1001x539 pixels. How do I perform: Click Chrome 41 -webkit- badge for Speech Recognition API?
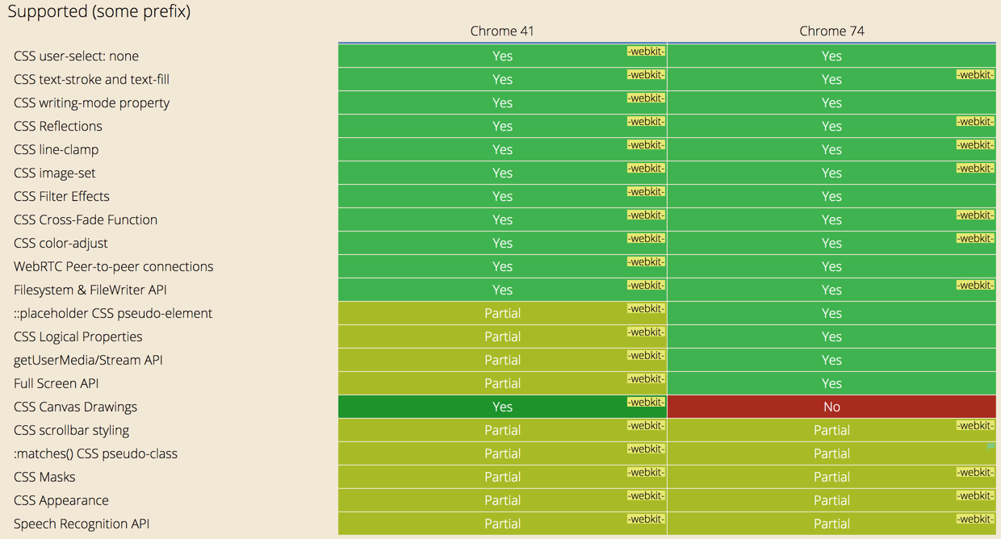pyautogui.click(x=646, y=520)
